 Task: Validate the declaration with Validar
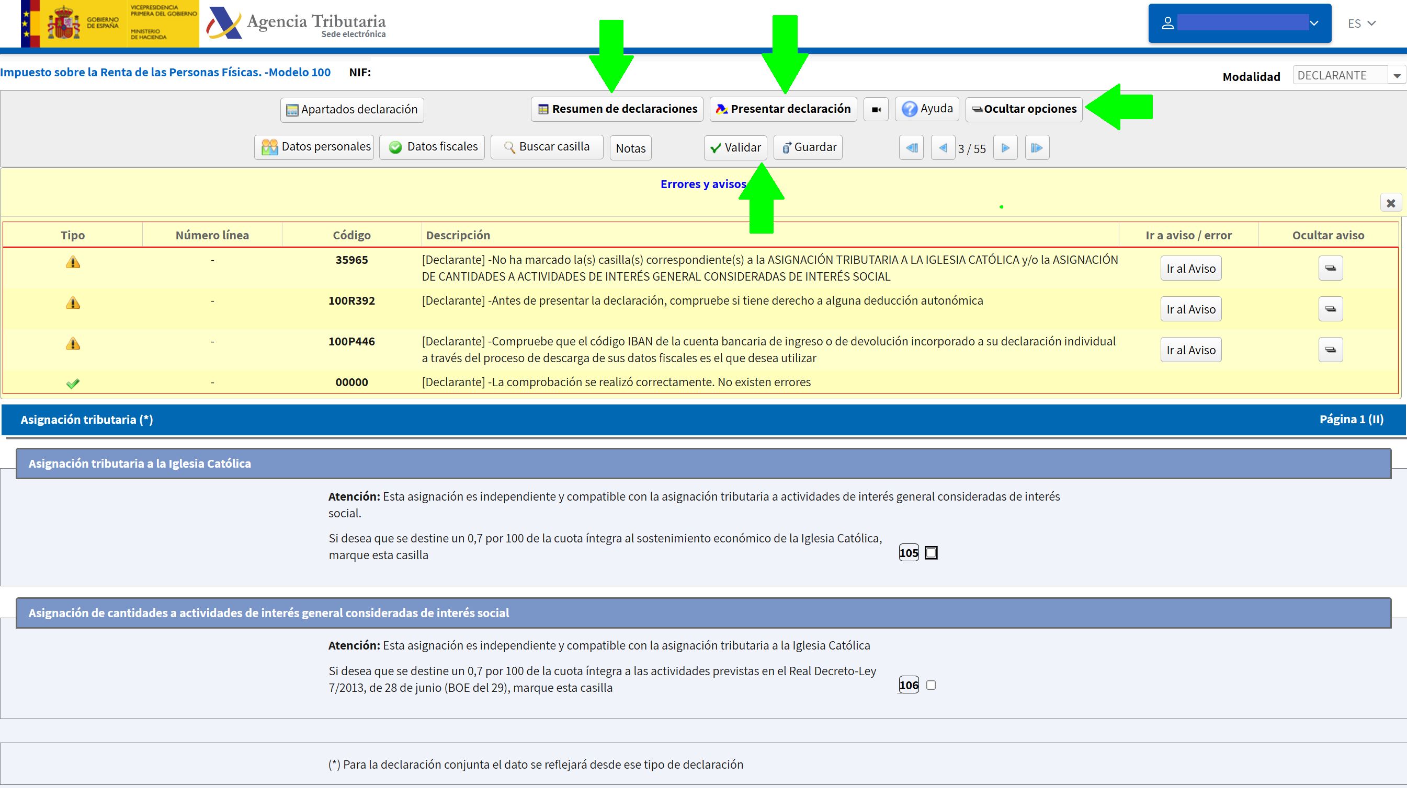click(735, 147)
